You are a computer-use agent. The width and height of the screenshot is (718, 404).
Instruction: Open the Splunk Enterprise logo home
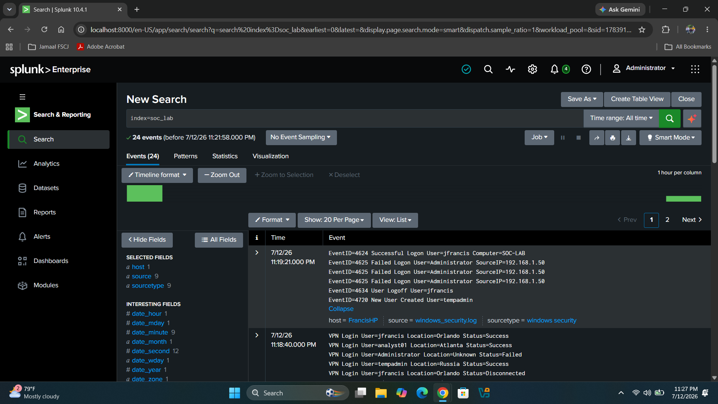50,70
